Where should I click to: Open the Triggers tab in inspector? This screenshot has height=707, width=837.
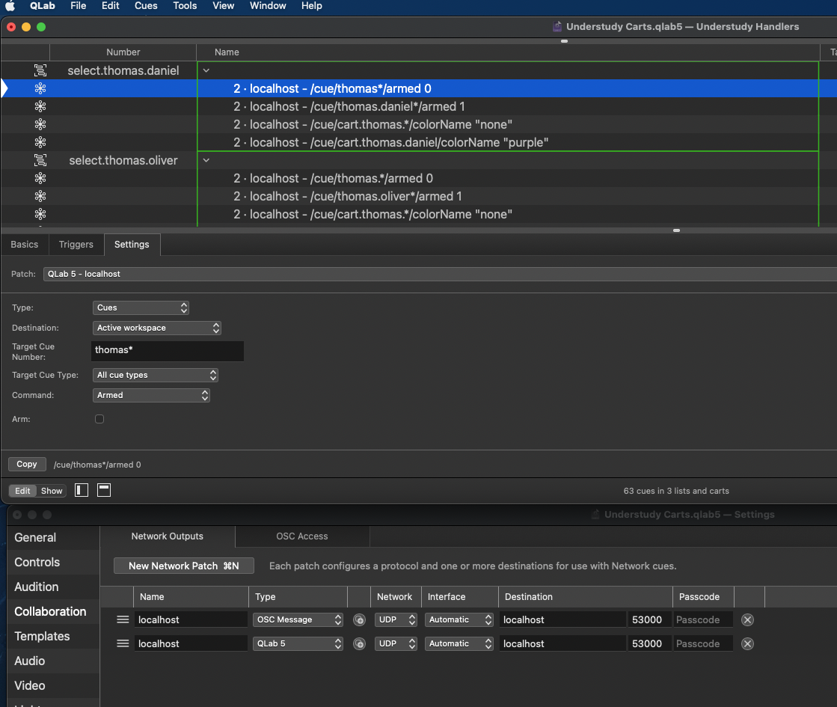76,245
